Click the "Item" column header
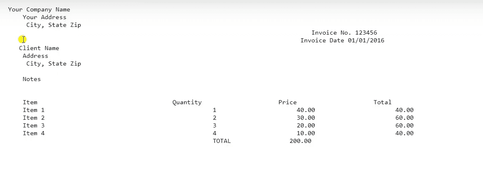This screenshot has width=483, height=195. [30, 102]
